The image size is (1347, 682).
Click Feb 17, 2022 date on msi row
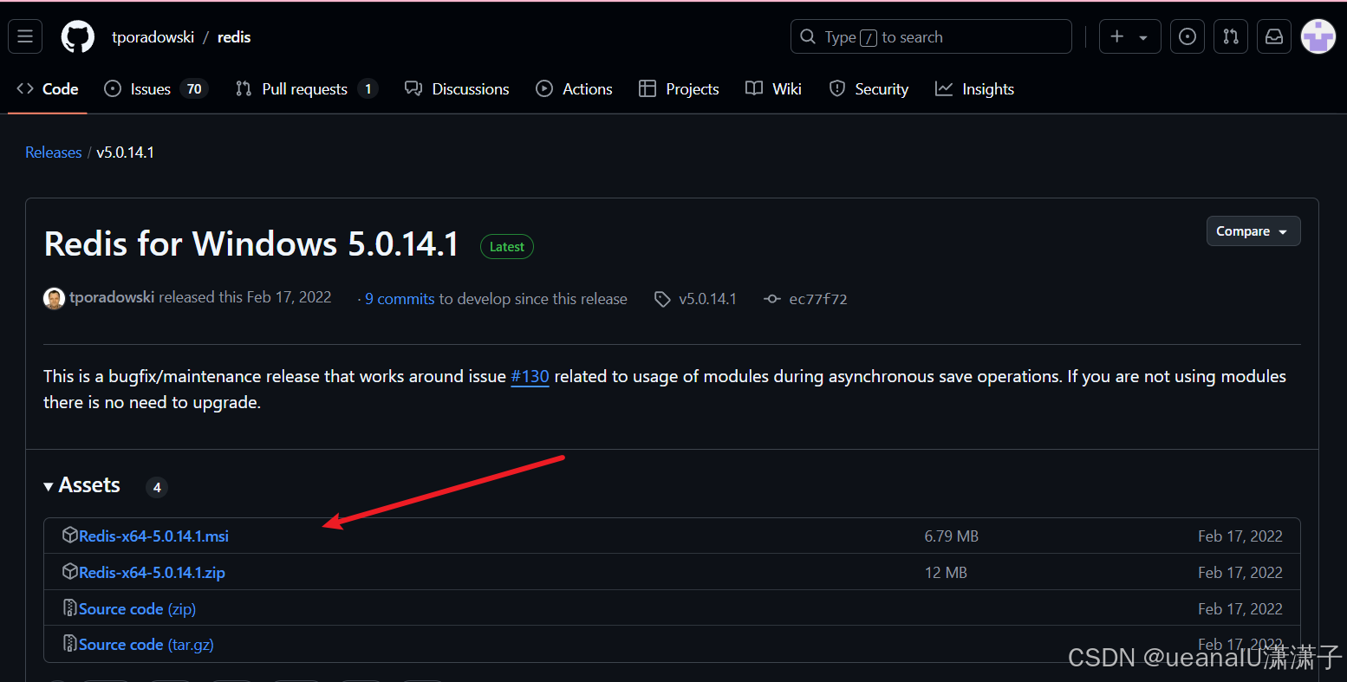1240,536
